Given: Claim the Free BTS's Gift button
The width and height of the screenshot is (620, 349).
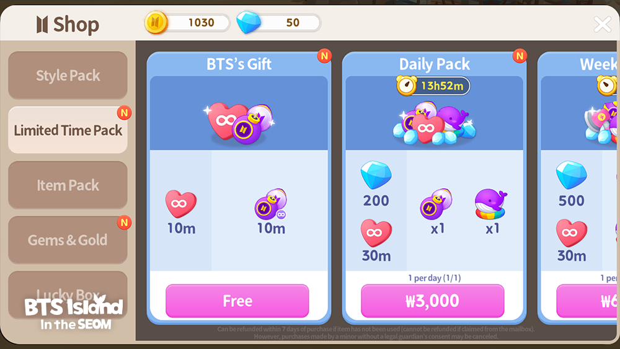Looking at the screenshot, I should pos(237,301).
